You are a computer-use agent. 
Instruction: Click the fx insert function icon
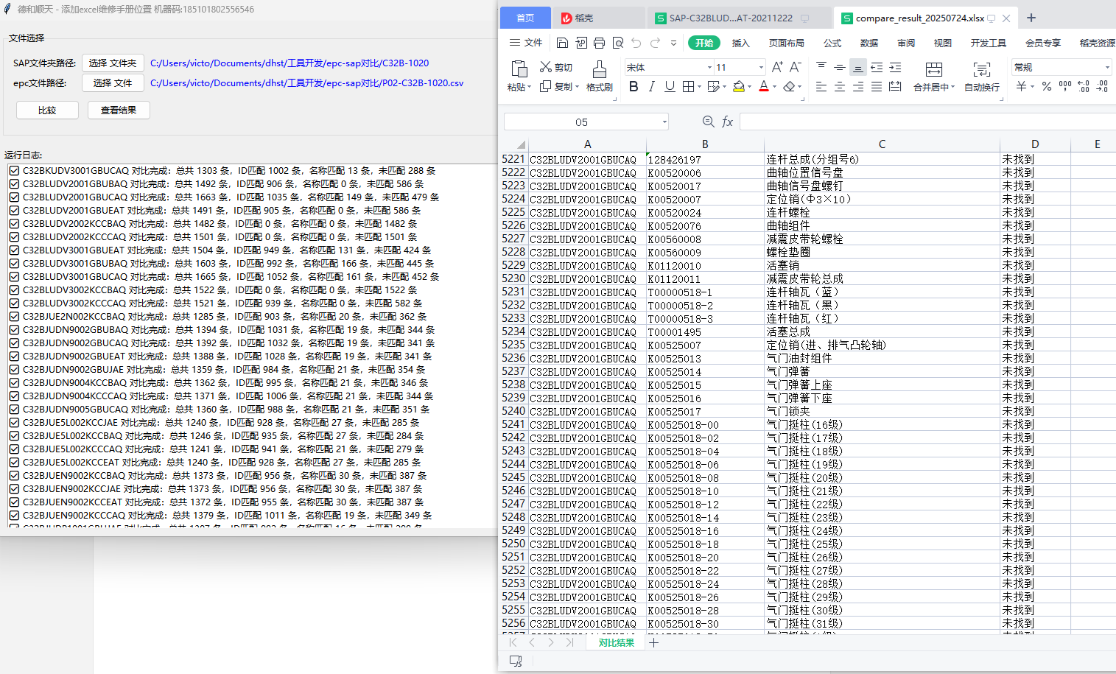pyautogui.click(x=727, y=122)
